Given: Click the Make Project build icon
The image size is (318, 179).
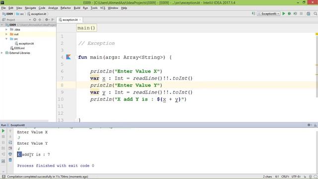Looking at the screenshot, I should point(253,13).
